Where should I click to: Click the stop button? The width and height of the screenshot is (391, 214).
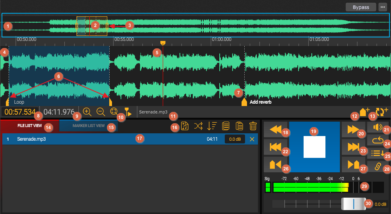tap(315, 147)
